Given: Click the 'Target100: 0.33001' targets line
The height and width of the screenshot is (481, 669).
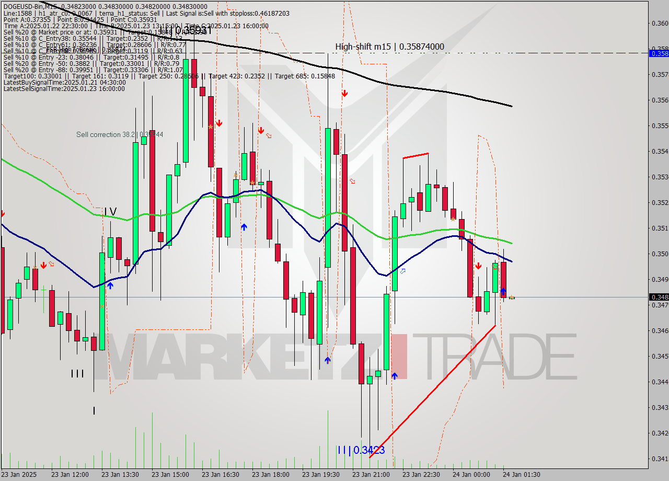Looking at the screenshot, I should coord(169,76).
